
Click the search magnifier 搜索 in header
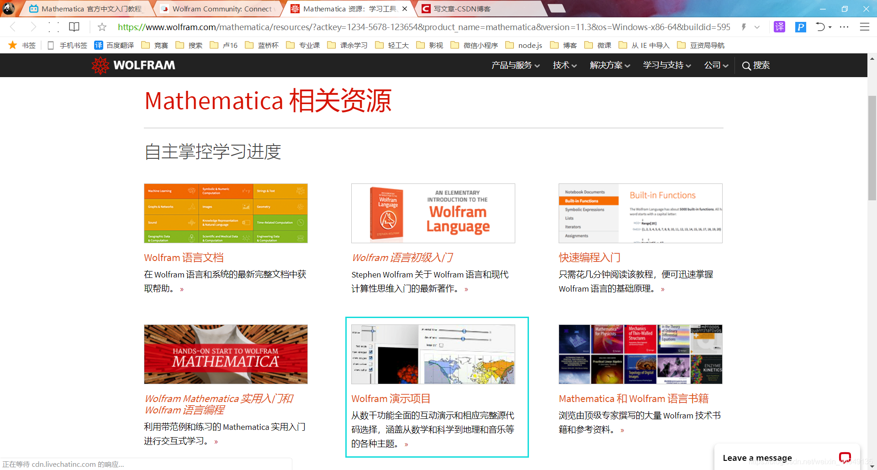coord(756,65)
